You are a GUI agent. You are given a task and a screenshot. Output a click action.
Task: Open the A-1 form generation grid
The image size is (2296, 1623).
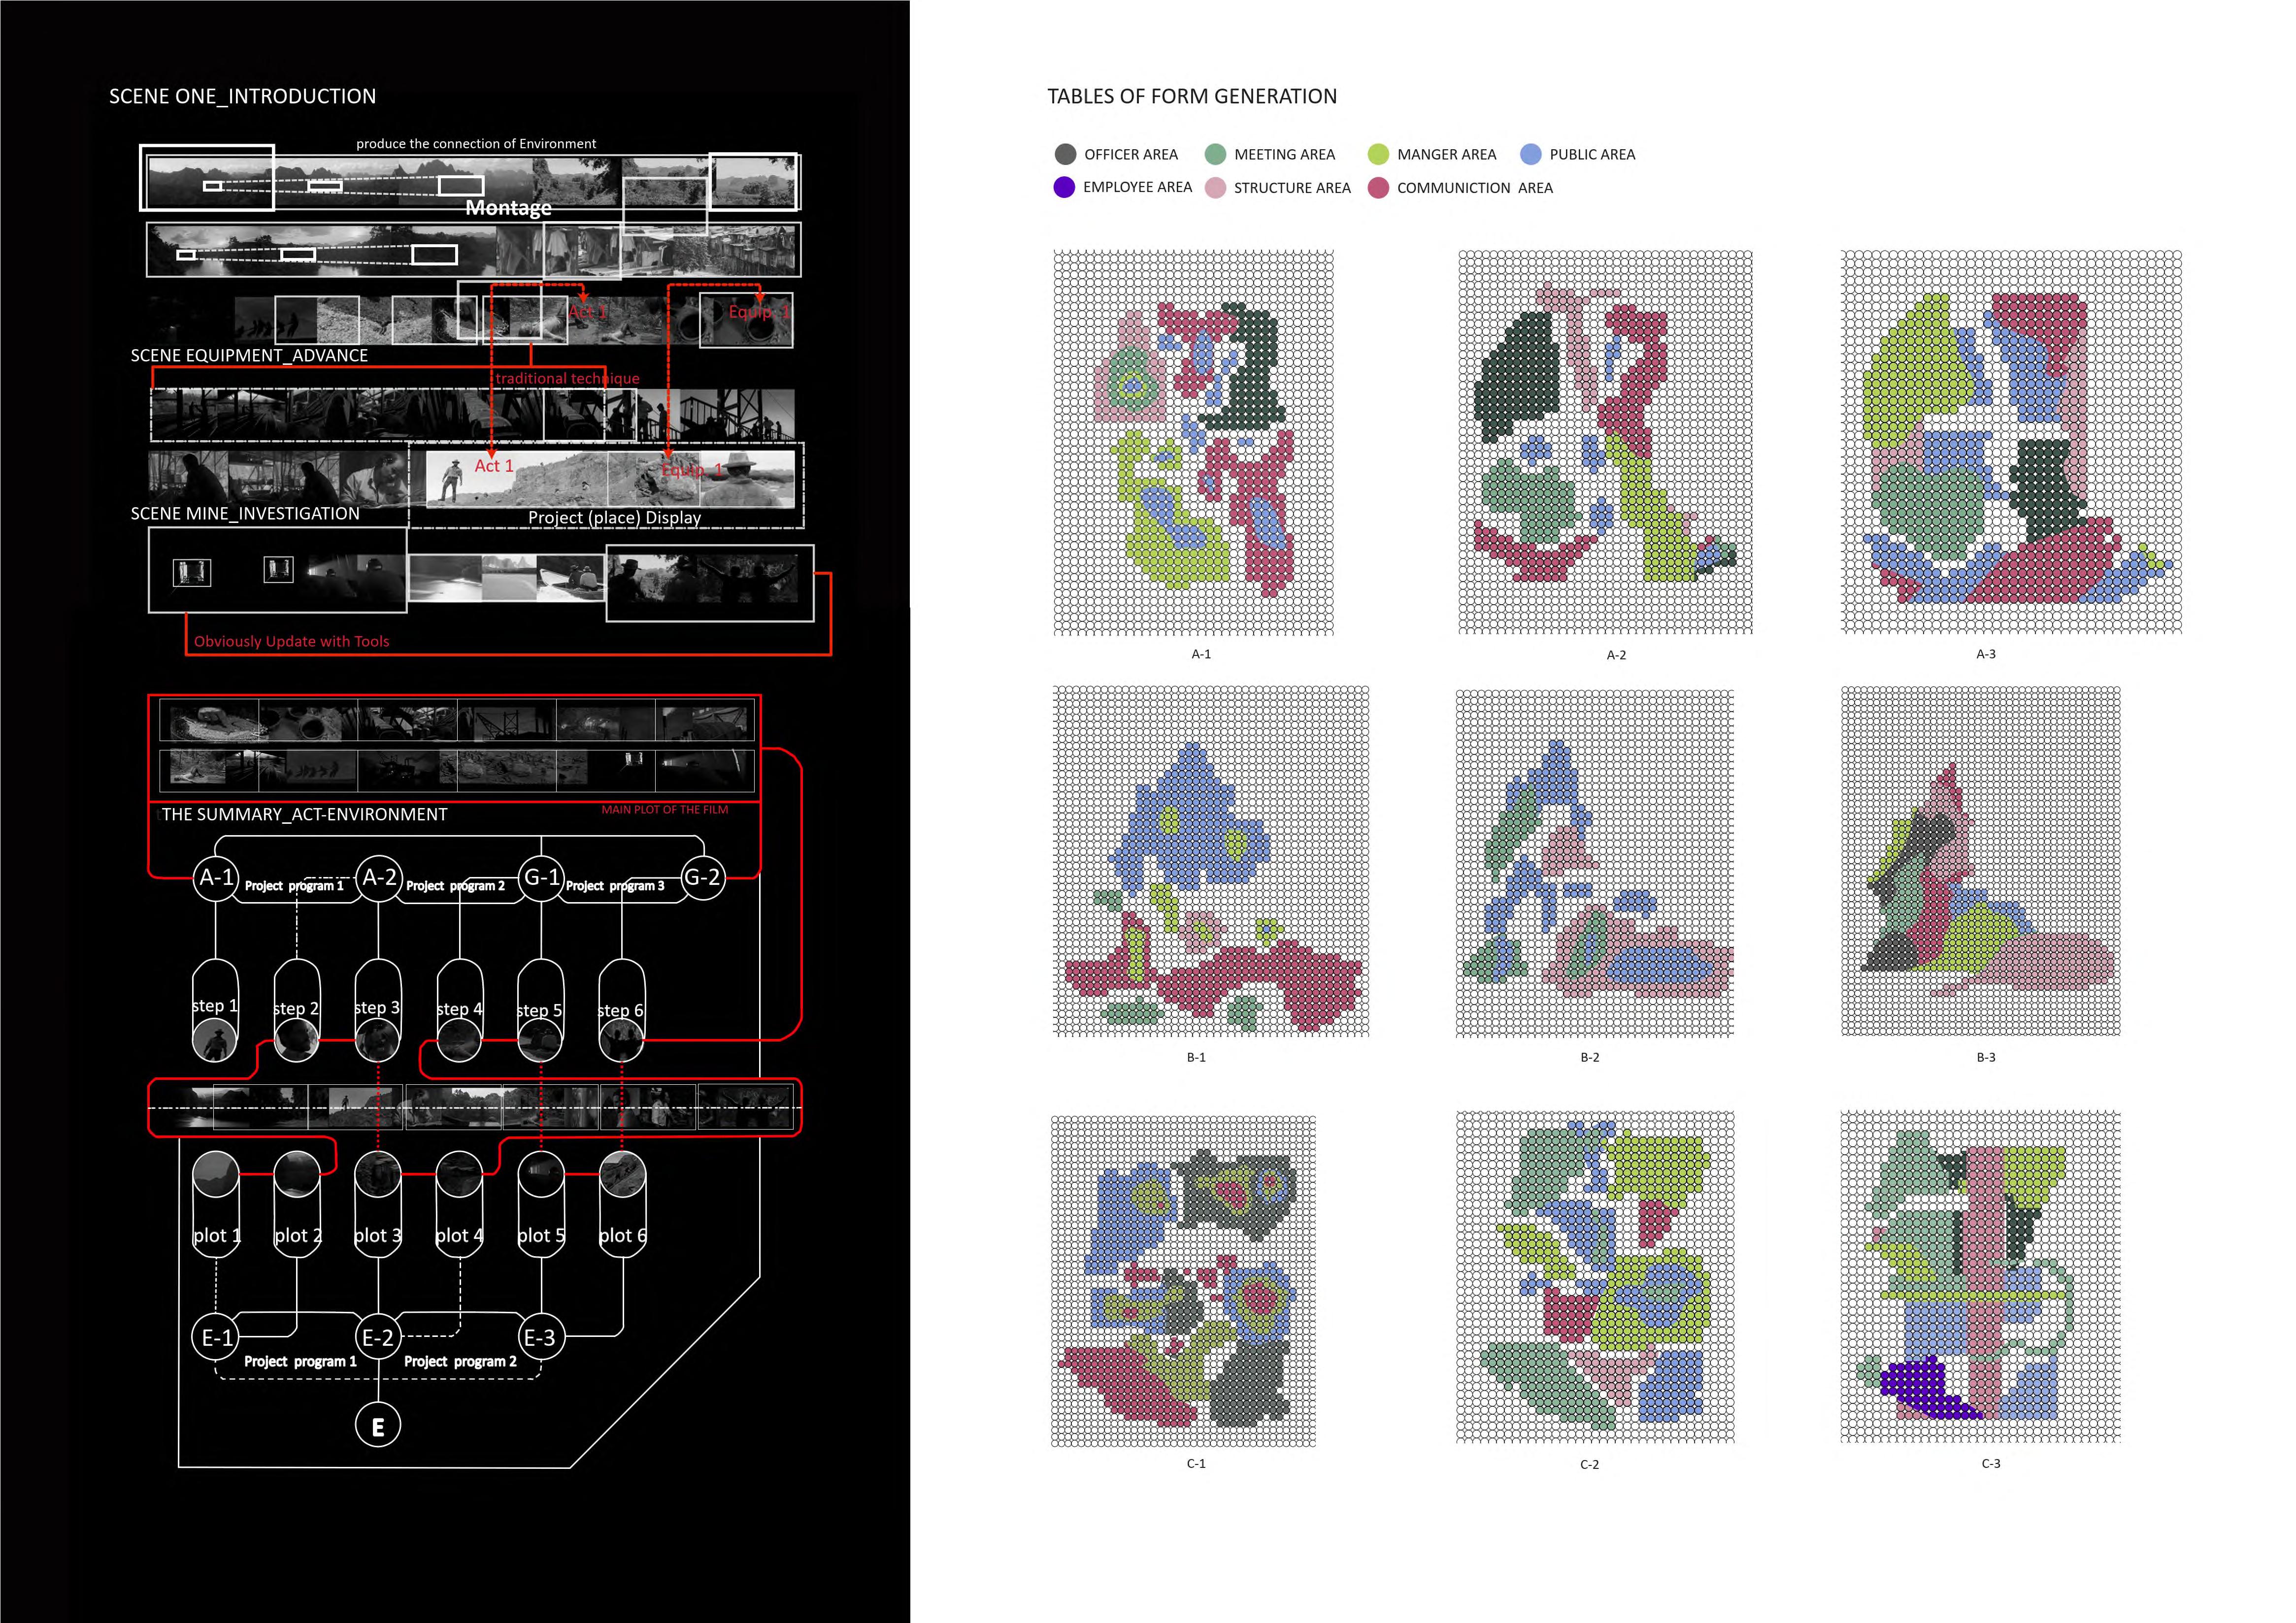[x=1193, y=442]
